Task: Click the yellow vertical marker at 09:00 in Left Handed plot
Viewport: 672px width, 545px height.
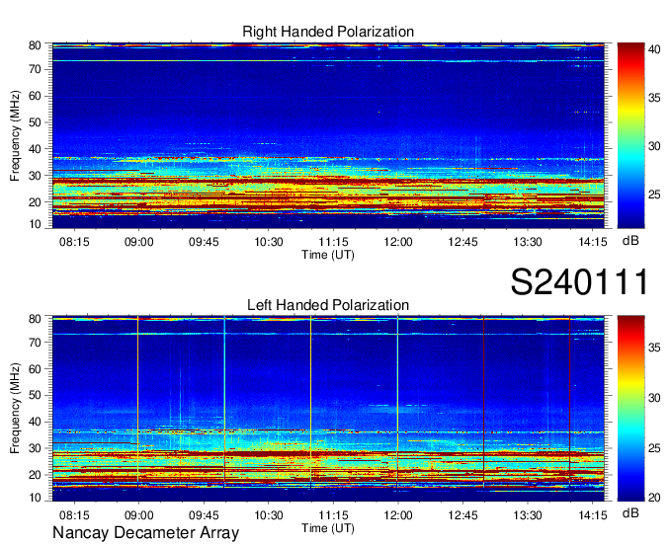Action: (x=138, y=401)
